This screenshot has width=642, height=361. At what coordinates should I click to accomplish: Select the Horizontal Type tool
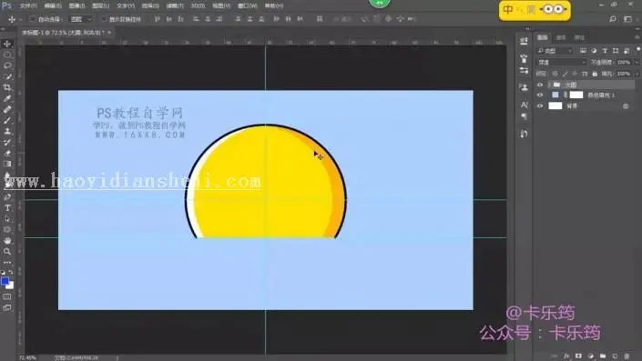7,207
